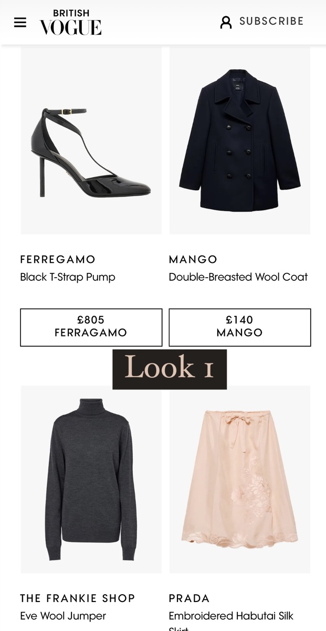Click the account profile icon
The height and width of the screenshot is (631, 326).
click(226, 22)
